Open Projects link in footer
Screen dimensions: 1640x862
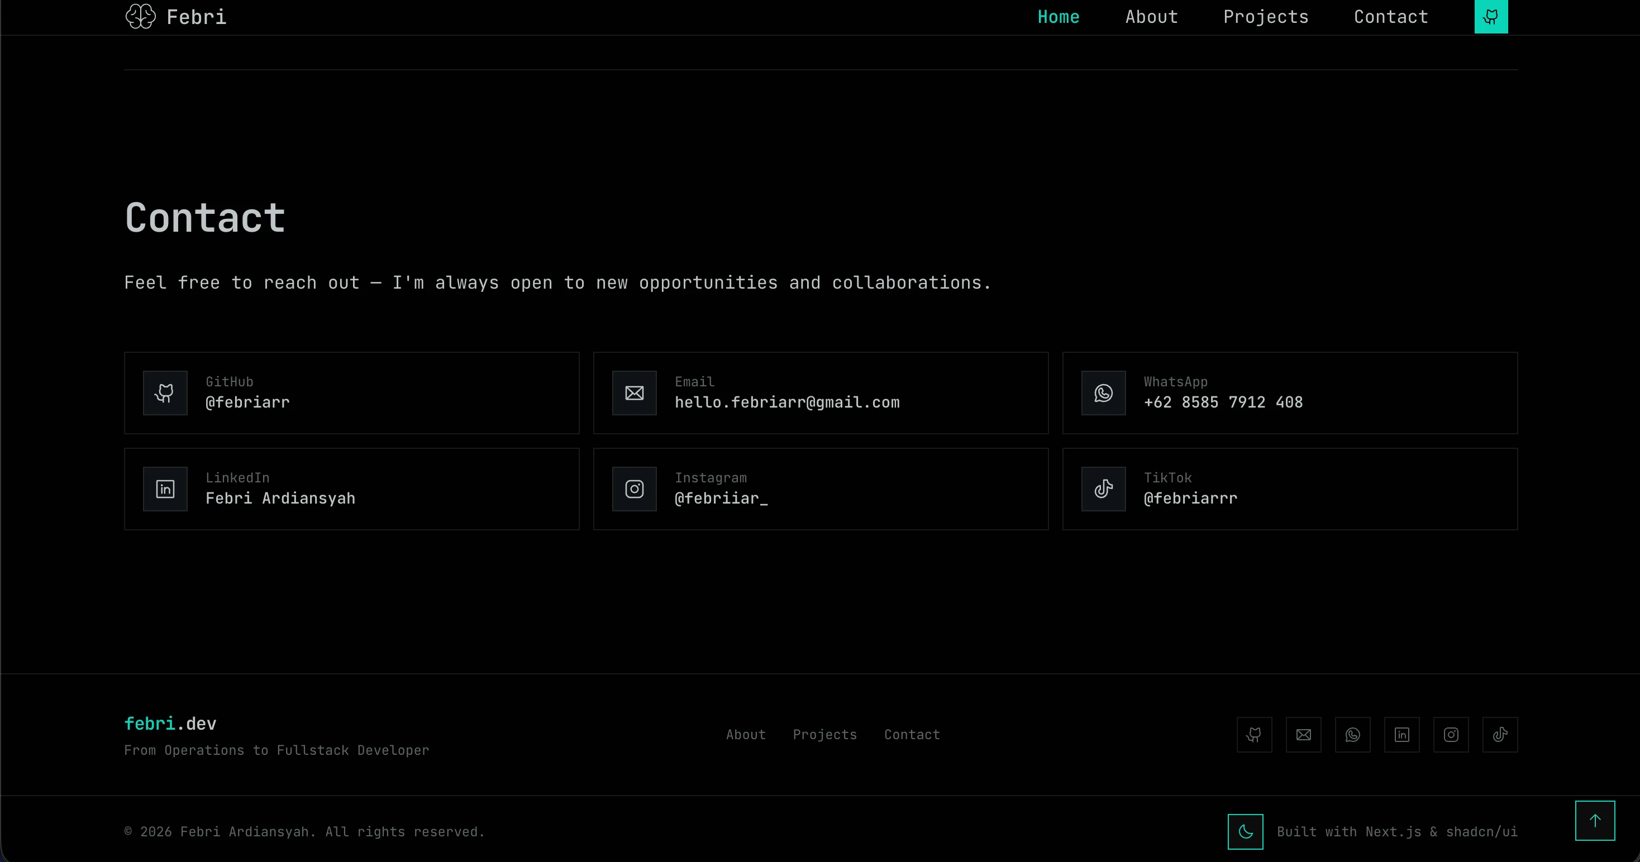click(x=824, y=735)
